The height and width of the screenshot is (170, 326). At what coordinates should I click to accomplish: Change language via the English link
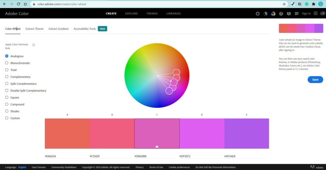(x=22, y=167)
